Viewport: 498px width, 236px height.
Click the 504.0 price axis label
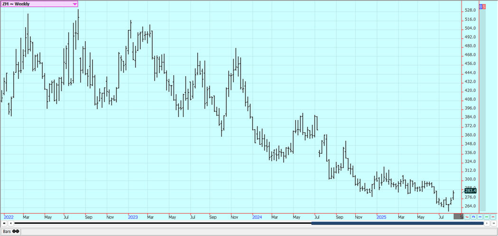[470, 28]
